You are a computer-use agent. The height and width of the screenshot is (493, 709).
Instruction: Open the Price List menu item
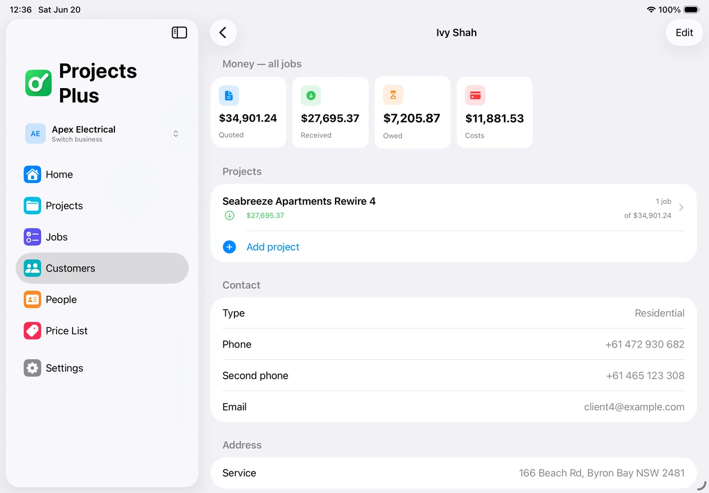click(102, 331)
